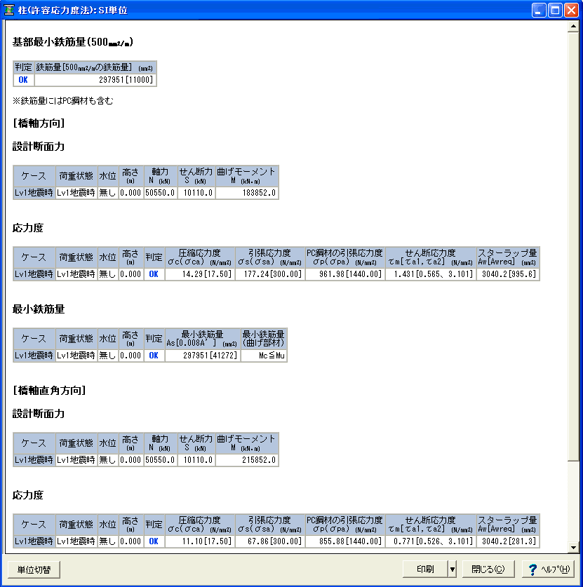This screenshot has width=583, height=587.
Task: Click the 最小鉄筋量 (曲げ部材) column header
Action: point(264,339)
